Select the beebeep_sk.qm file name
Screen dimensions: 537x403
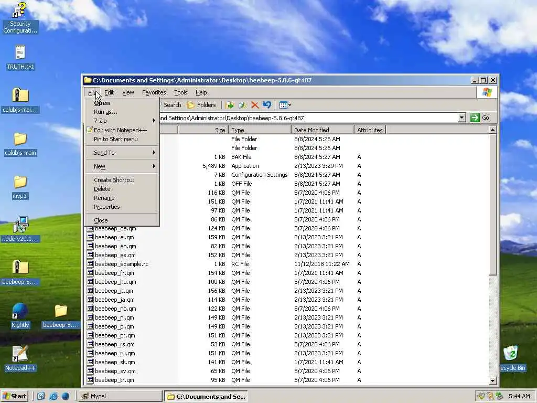click(115, 362)
